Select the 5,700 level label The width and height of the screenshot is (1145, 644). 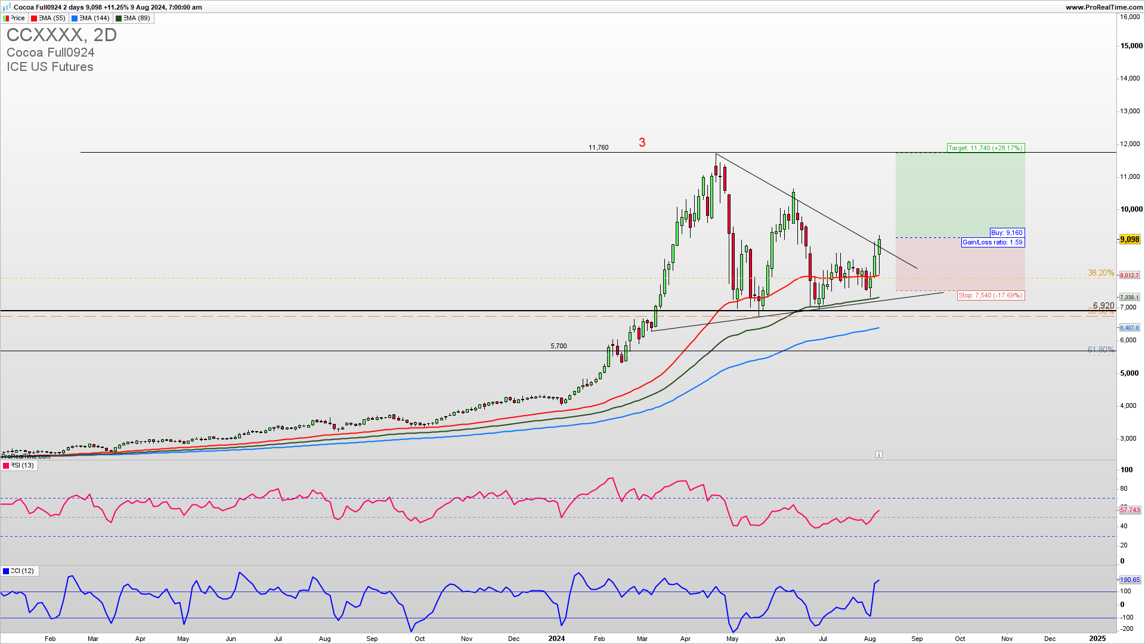tap(558, 346)
